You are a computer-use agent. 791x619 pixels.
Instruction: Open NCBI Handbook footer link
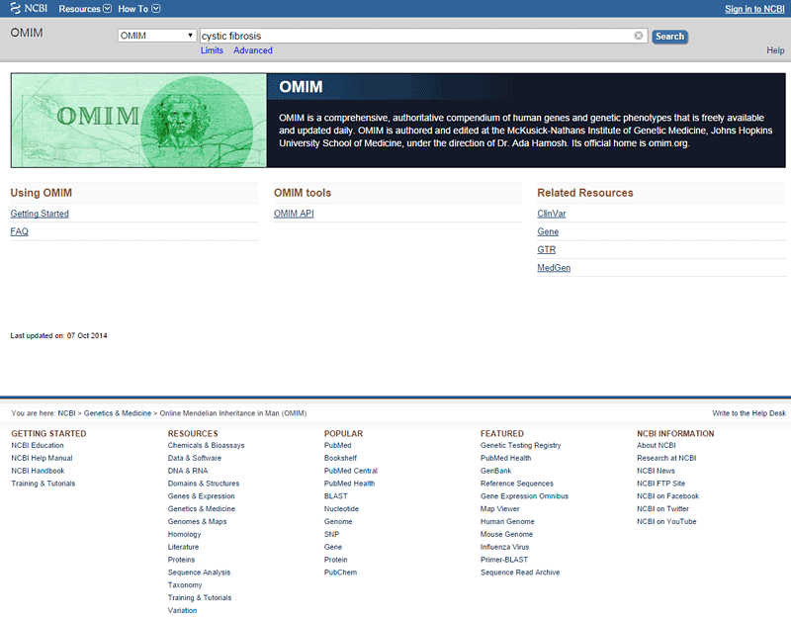pyautogui.click(x=38, y=471)
